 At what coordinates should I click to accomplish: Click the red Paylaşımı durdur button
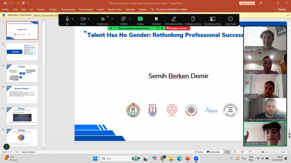click(x=178, y=28)
